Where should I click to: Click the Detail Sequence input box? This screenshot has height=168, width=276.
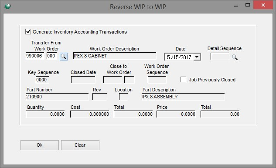[x=220, y=57]
